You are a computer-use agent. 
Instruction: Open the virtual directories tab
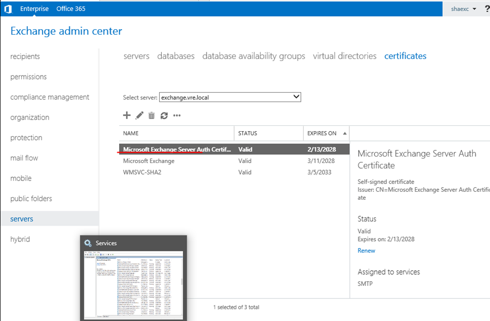click(x=344, y=56)
